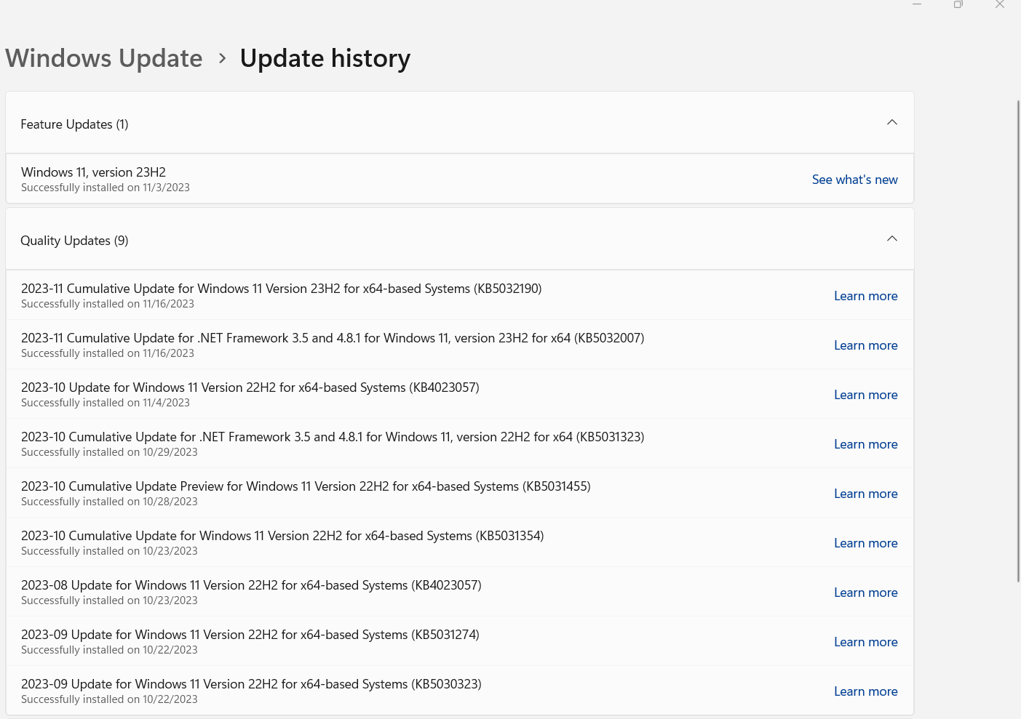This screenshot has width=1021, height=719.
Task: Click 'Successfully installed on 10/28/2023' text
Action: 109,502
